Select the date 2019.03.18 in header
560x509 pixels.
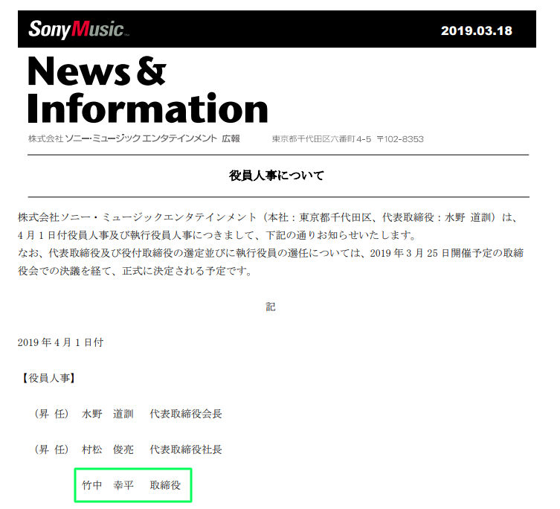tap(477, 31)
